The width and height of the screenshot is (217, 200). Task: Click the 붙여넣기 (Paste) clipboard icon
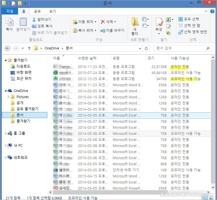(23, 24)
